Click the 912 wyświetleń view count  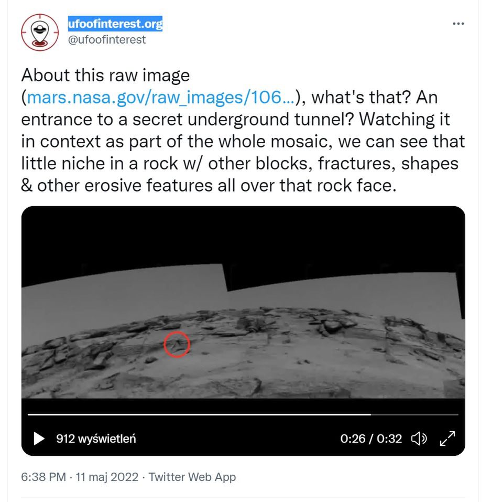coord(96,439)
